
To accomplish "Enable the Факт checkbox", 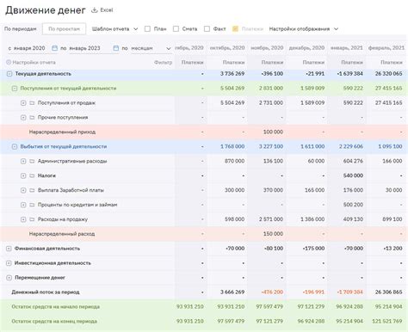I will [x=207, y=28].
